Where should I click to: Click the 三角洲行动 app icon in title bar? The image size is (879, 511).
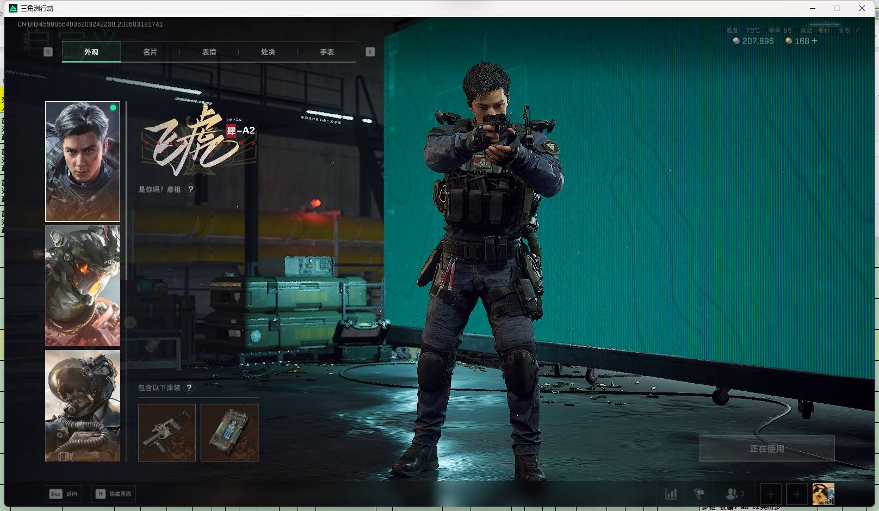[13, 8]
